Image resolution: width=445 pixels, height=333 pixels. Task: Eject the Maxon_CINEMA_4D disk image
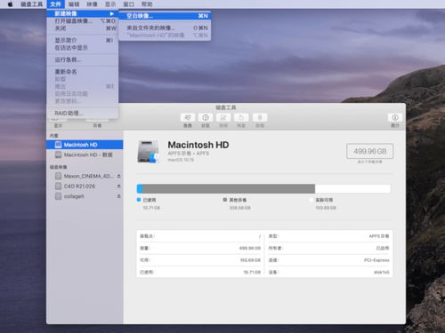pos(118,176)
